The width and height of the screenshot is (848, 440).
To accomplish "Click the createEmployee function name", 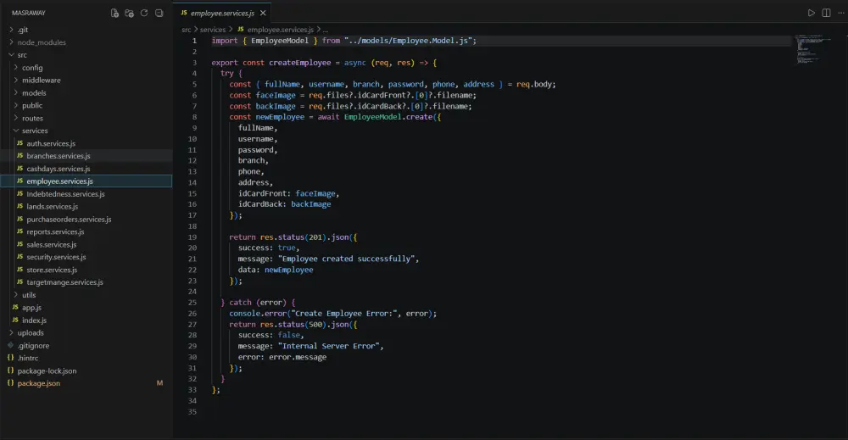I will [299, 63].
